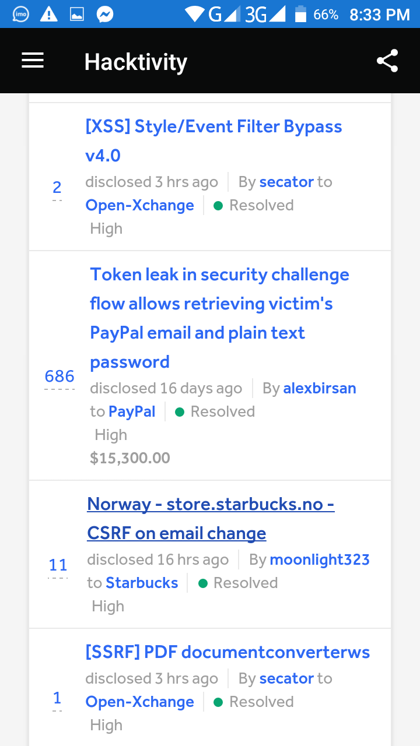Screen dimensions: 420x746
Task: Open the PayPal program page
Action: point(132,411)
